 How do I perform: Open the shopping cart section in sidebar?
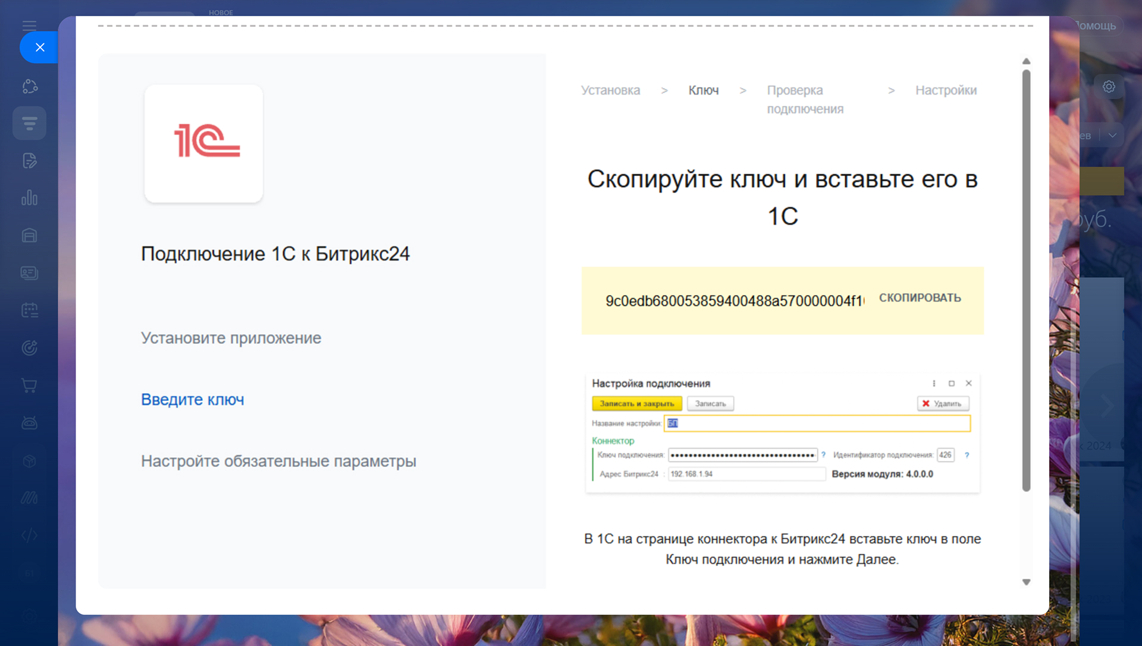(x=30, y=385)
